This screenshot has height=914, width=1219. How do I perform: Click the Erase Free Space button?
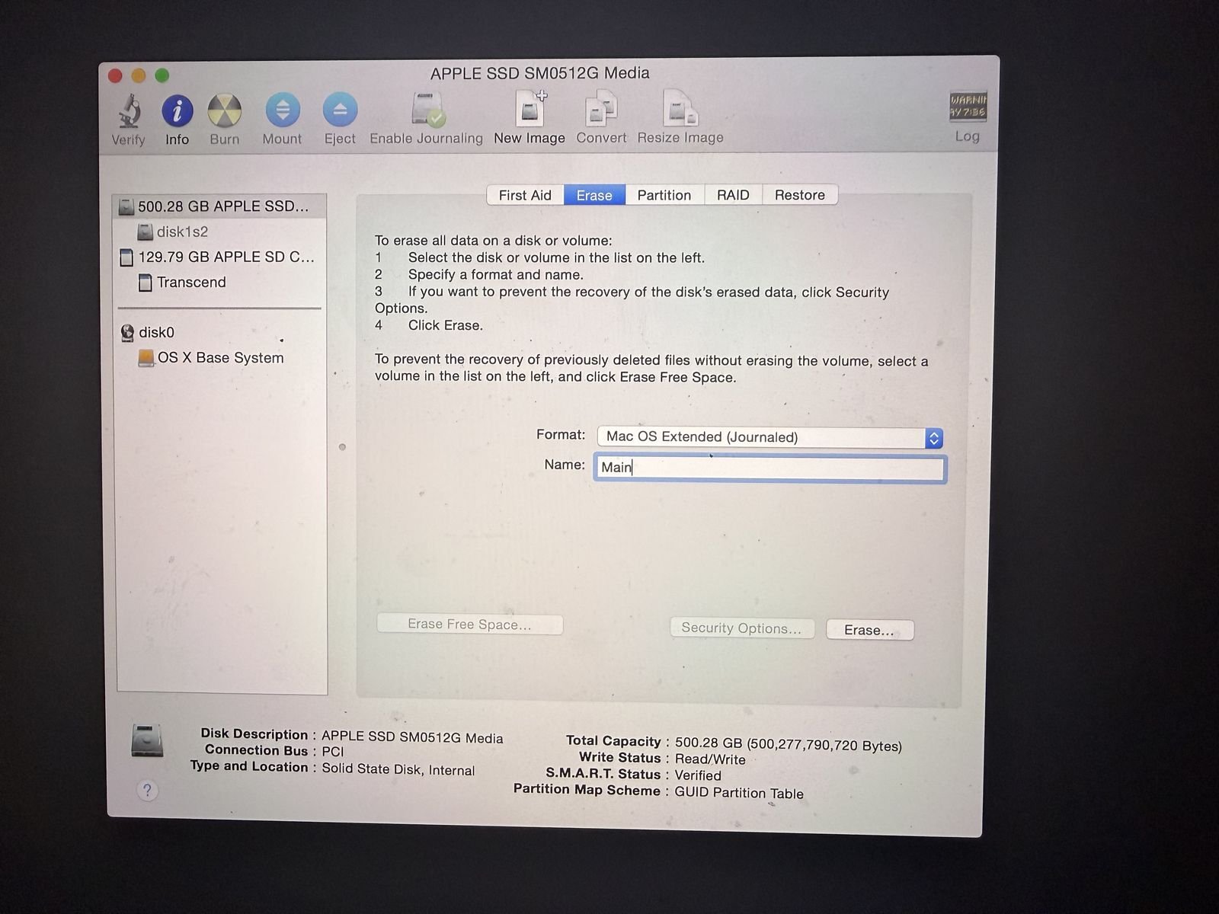tap(469, 625)
